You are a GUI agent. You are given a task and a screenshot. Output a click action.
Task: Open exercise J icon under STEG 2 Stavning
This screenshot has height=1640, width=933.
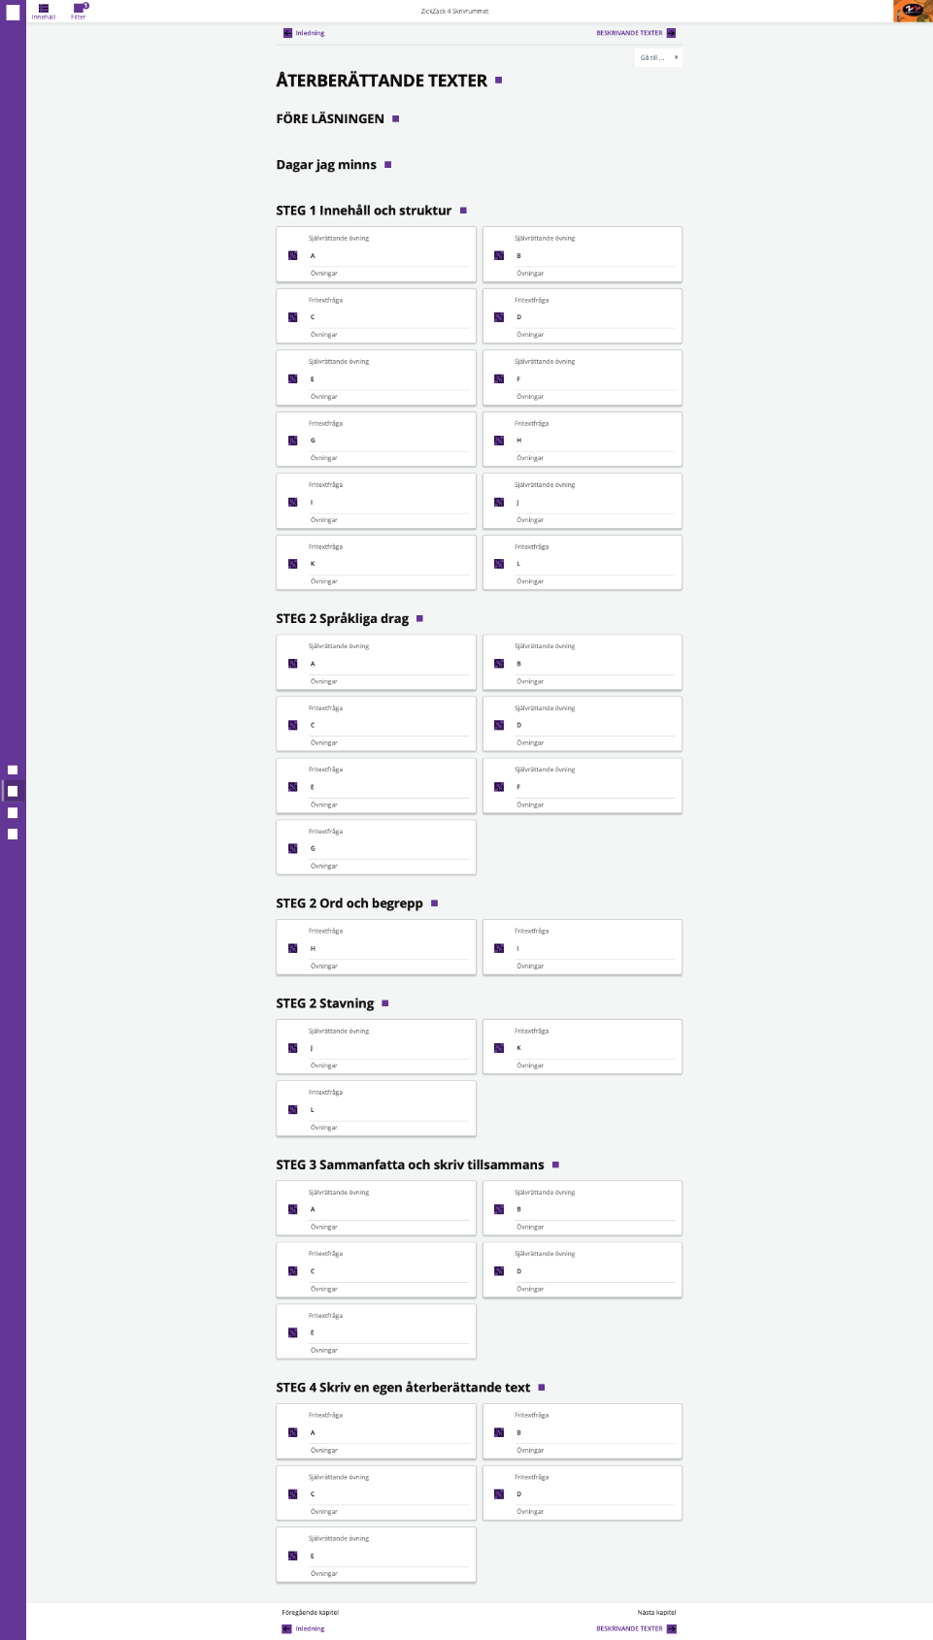tap(292, 1048)
